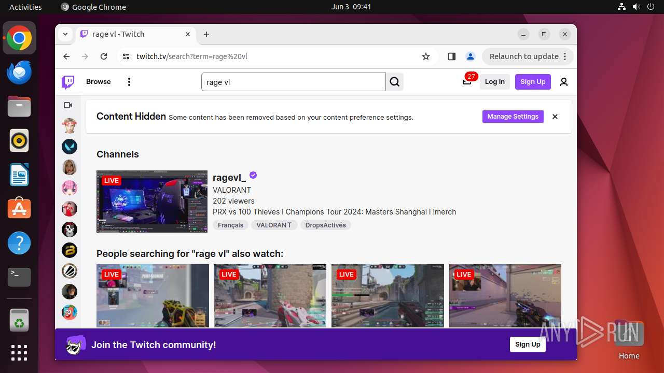Click the VALORANT game category text
This screenshot has height=373, width=664.
click(x=232, y=190)
